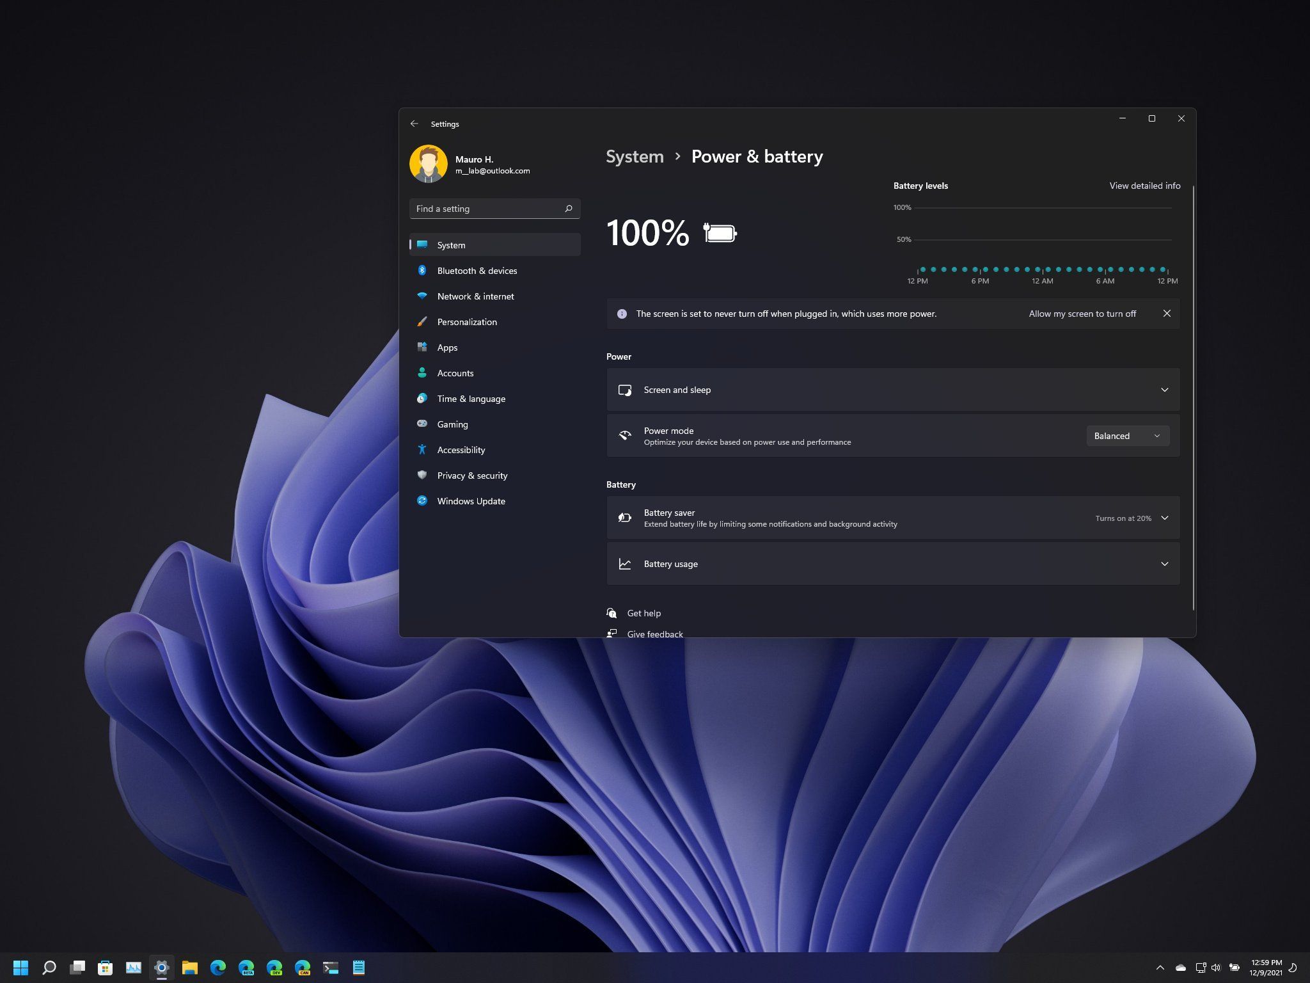
Task: Open the Get help link
Action: 643,613
